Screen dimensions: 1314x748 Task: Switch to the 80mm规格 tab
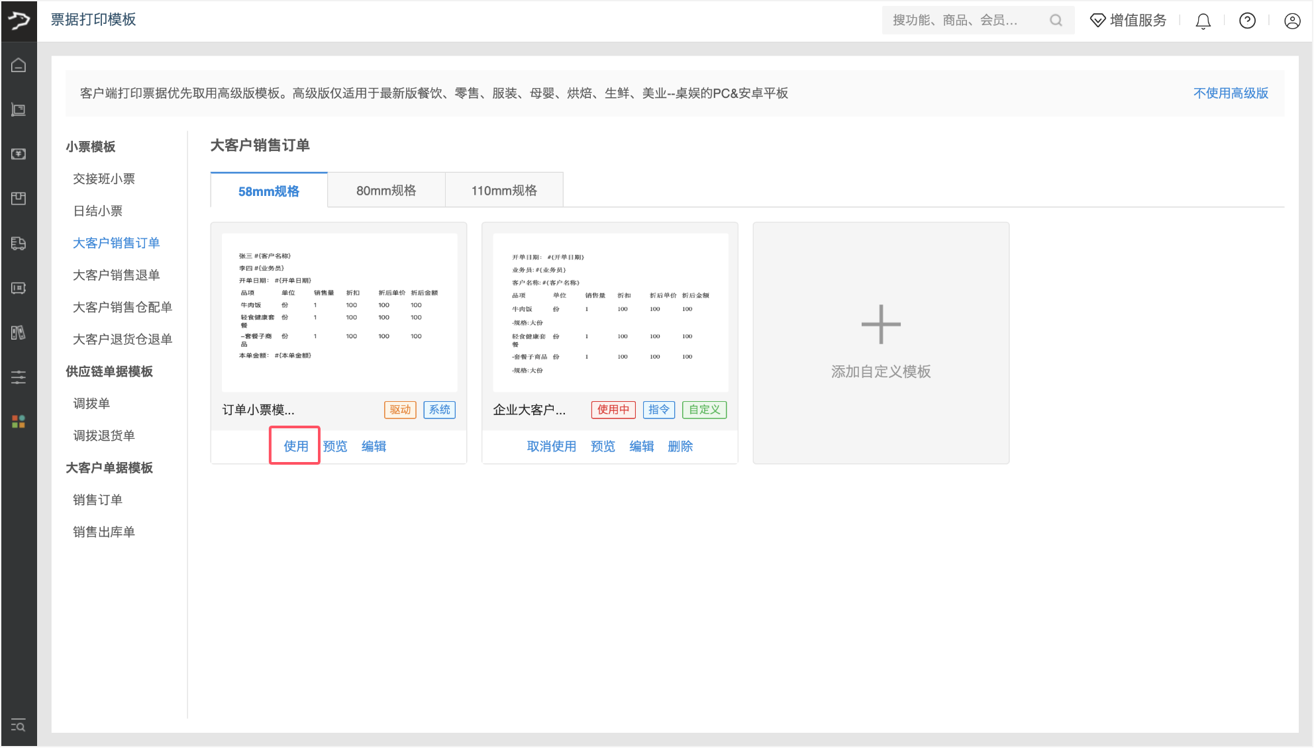386,191
